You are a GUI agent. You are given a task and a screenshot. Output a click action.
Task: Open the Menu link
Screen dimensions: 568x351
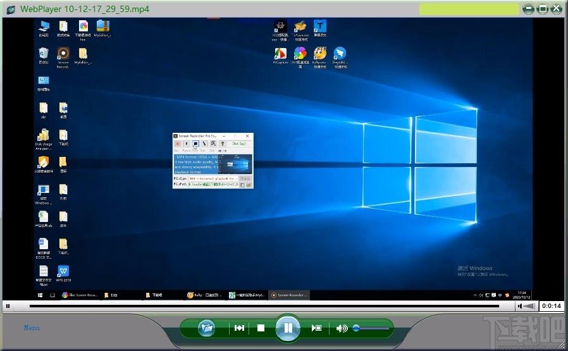pyautogui.click(x=32, y=328)
